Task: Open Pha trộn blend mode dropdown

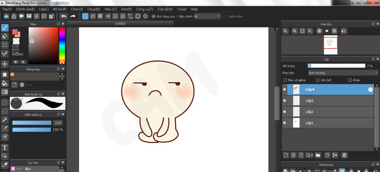Action: (x=343, y=73)
